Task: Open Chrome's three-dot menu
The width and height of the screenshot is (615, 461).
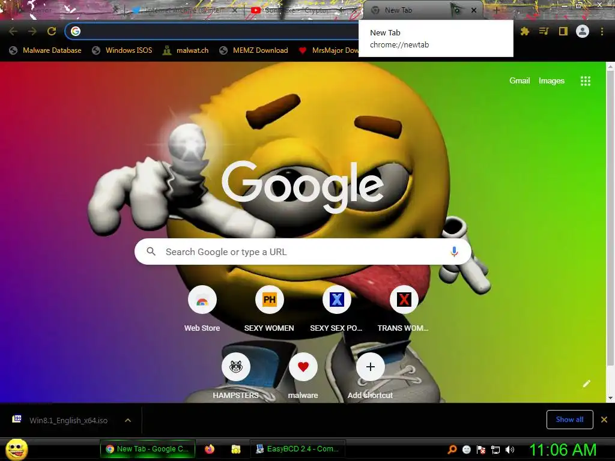Action: 602,31
